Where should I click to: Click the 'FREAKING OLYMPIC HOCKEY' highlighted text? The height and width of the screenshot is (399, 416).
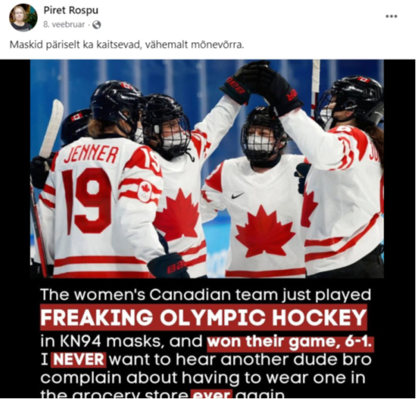(203, 318)
